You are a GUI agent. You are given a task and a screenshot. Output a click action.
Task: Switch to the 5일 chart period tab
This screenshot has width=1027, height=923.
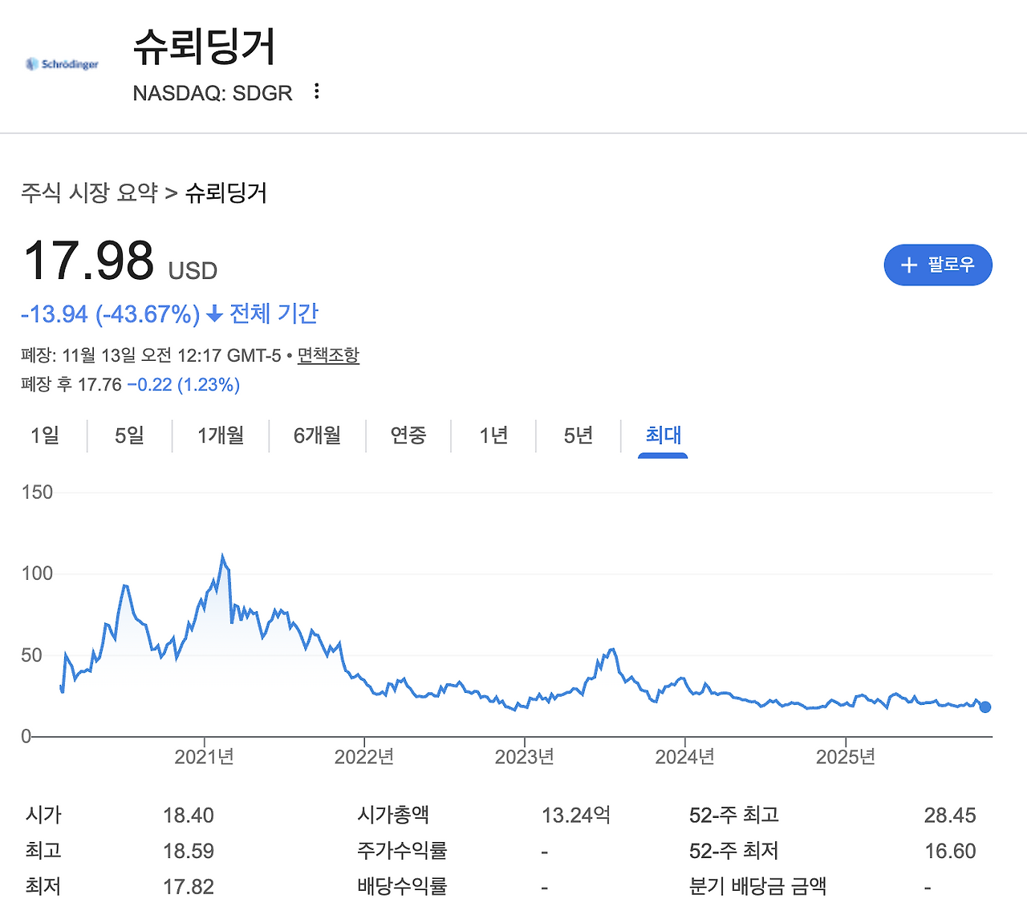click(129, 435)
